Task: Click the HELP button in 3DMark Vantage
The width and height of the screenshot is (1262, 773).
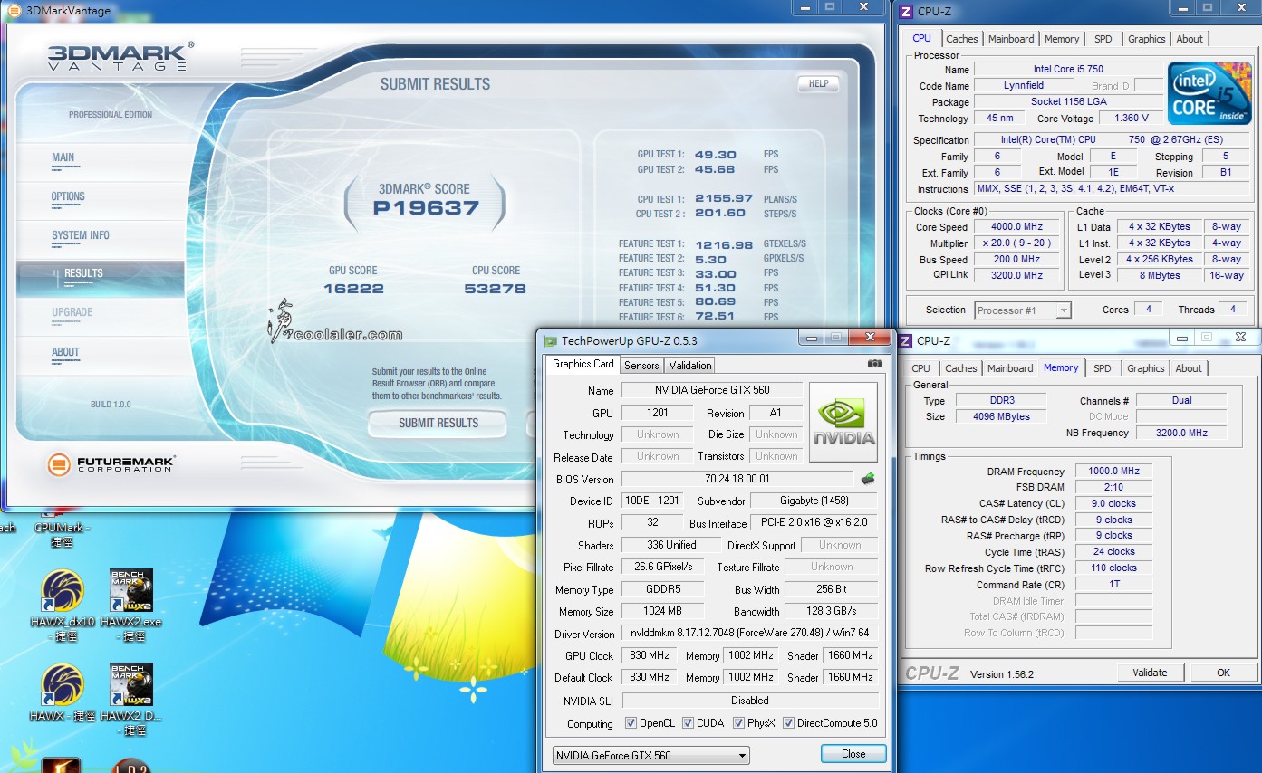Action: point(818,83)
